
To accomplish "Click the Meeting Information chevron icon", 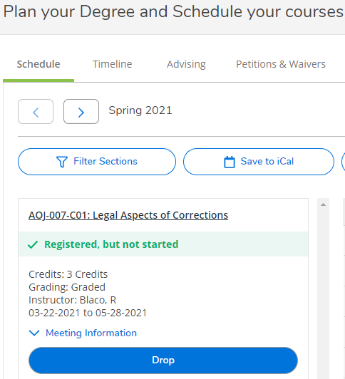I will 34,333.
